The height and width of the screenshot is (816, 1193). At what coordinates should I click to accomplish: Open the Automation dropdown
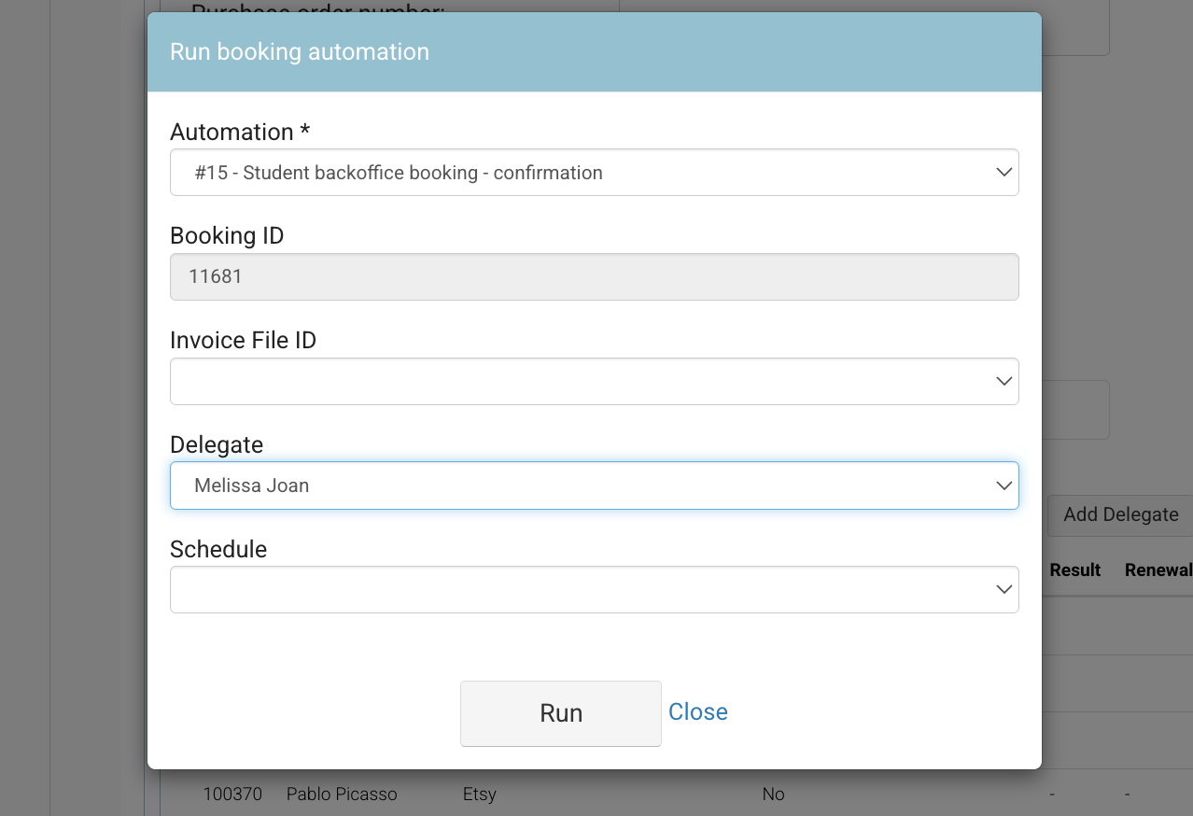[x=594, y=173]
